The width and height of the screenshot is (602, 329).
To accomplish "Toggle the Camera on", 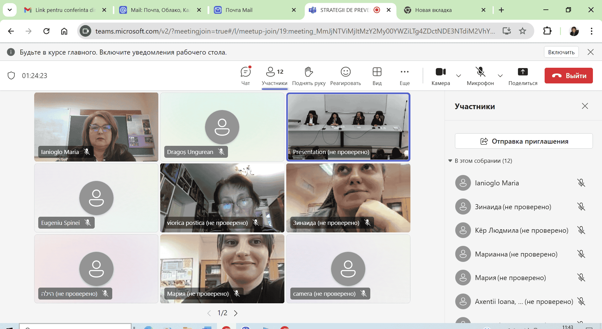I will coord(441,76).
